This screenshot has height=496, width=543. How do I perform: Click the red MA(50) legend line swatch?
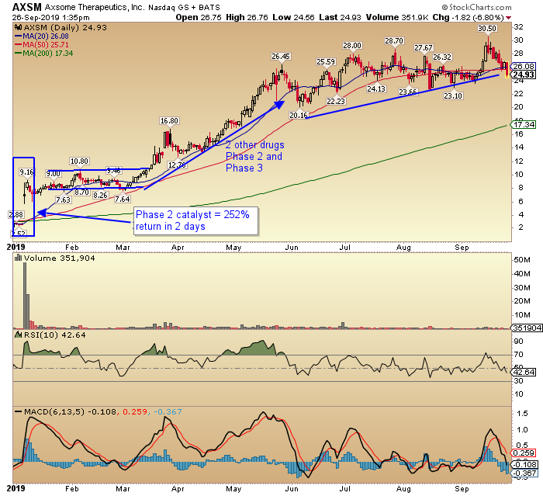point(19,45)
